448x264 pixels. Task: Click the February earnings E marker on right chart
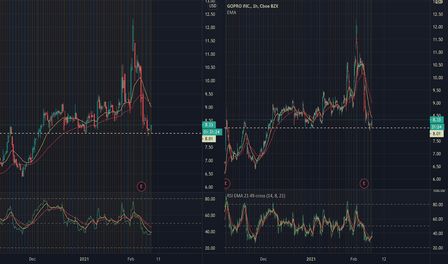364,183
